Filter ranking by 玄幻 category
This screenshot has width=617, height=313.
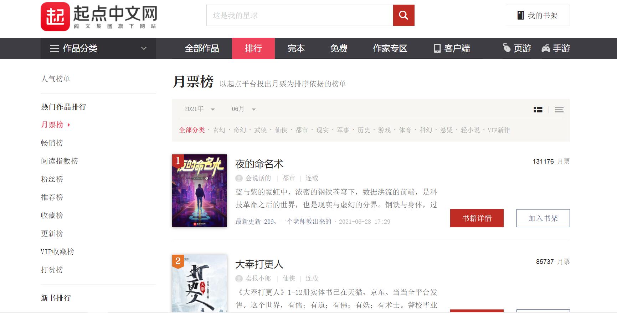[219, 130]
